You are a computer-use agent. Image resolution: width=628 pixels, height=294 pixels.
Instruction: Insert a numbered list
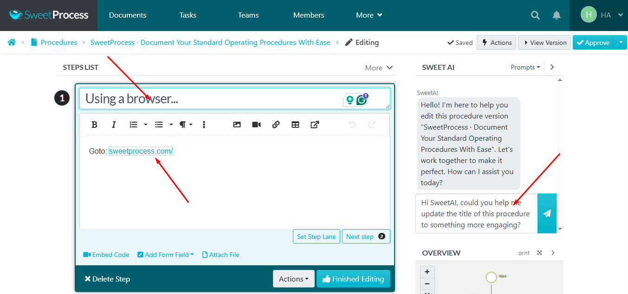click(134, 125)
